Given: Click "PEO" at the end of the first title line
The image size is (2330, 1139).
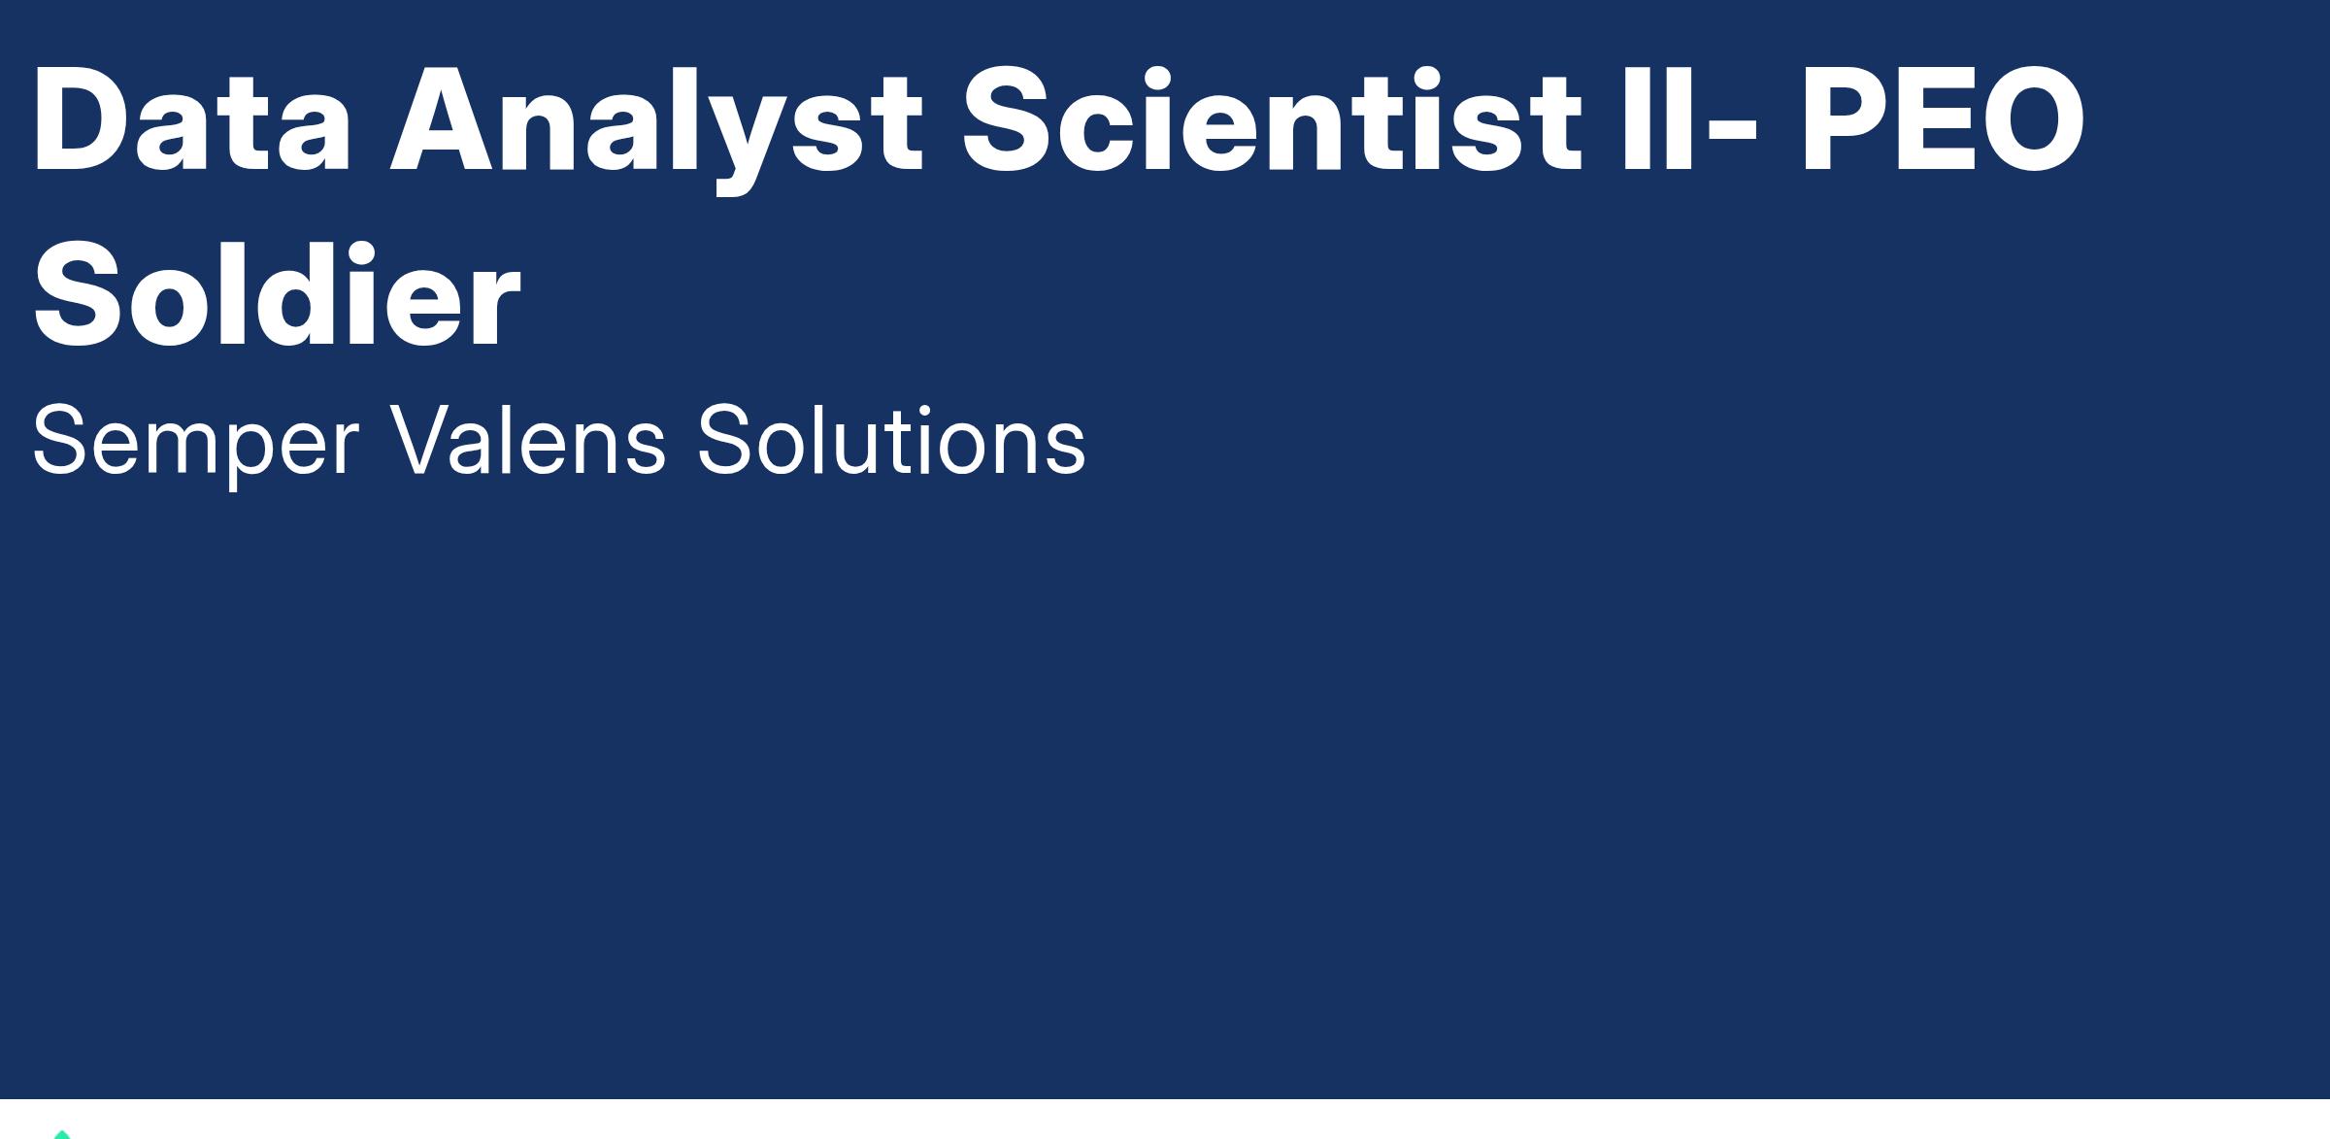Looking at the screenshot, I should (1943, 120).
